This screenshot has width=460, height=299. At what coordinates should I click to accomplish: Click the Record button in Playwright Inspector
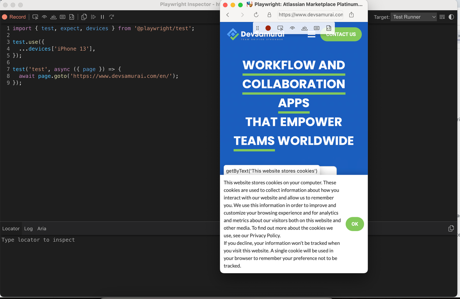(14, 17)
